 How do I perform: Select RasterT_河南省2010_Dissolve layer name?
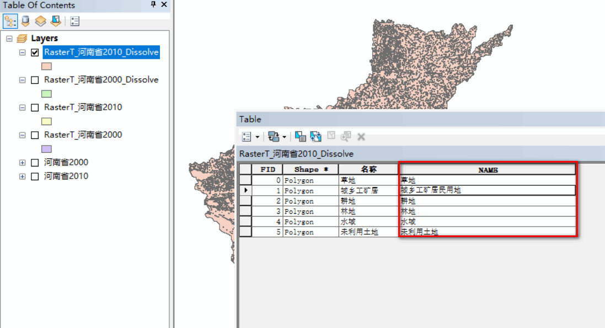(101, 52)
